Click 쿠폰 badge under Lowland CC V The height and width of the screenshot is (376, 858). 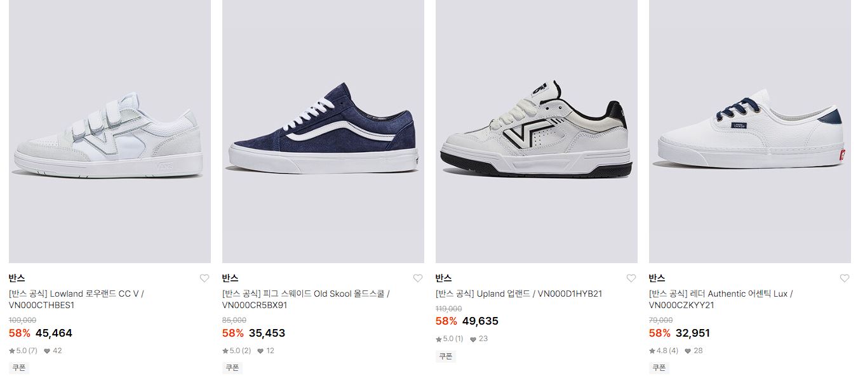(19, 368)
